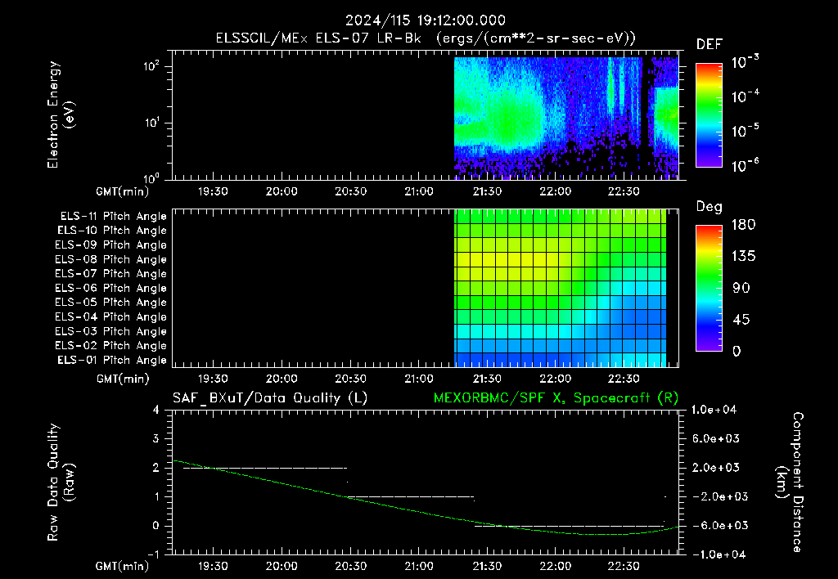Click the DEF color bar in the top panel
The width and height of the screenshot is (838, 579).
(709, 115)
